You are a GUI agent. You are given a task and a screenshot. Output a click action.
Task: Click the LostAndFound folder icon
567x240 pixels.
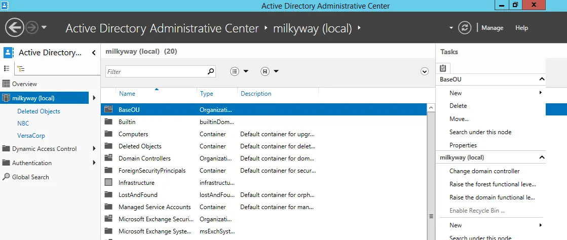tap(108, 194)
